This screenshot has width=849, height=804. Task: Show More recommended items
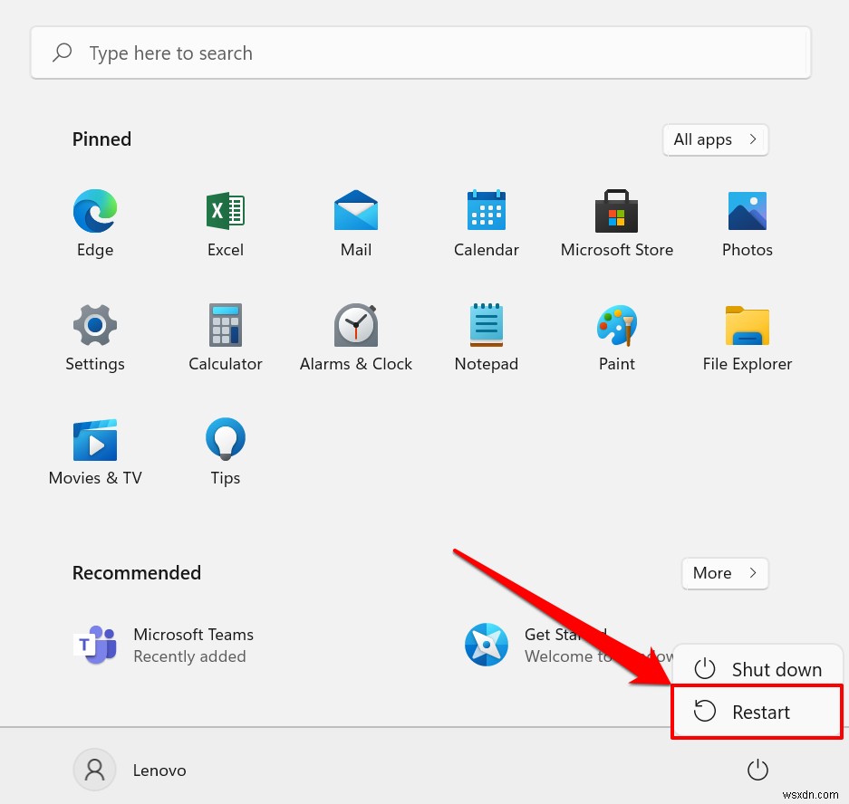coord(724,573)
